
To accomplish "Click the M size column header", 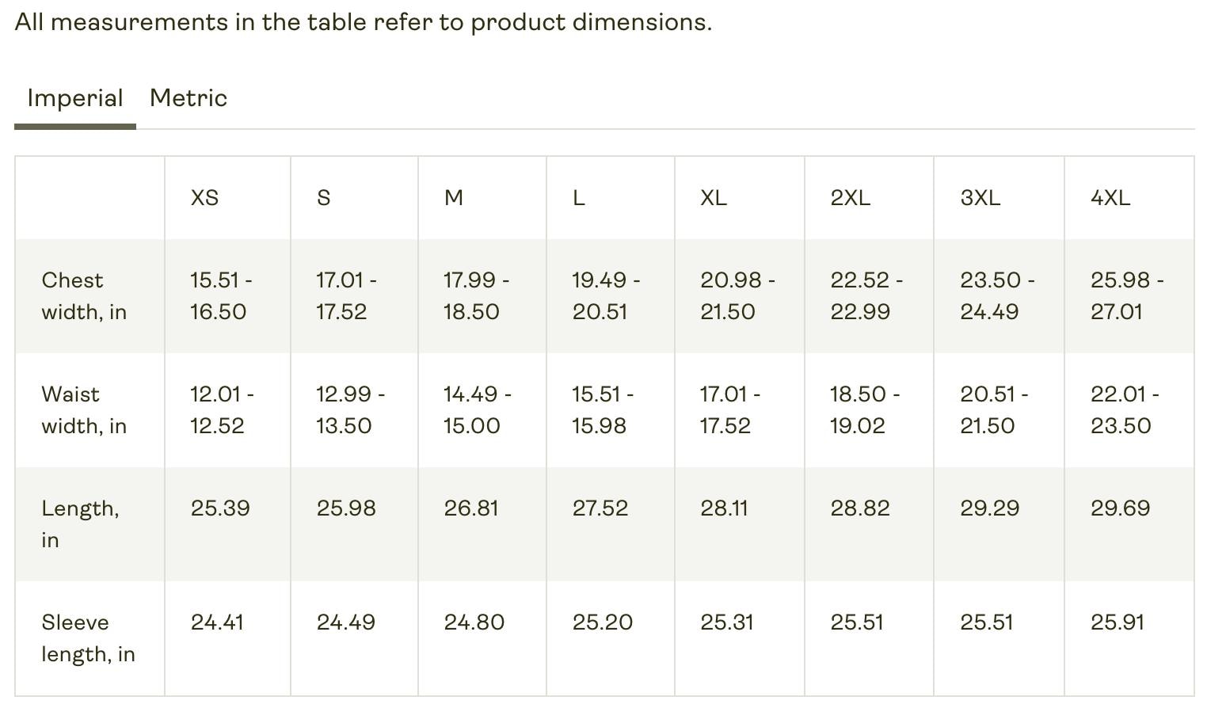I will click(452, 198).
